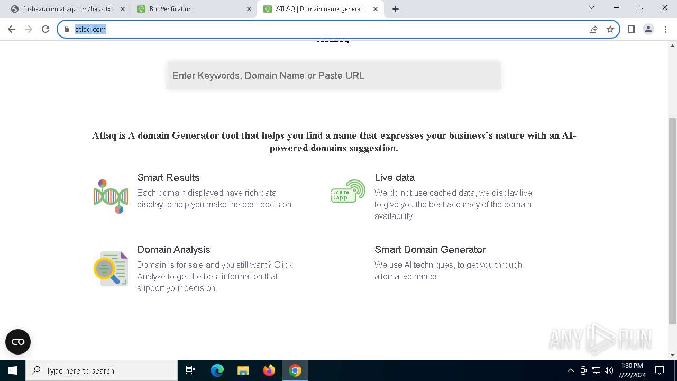
Task: Click 'We use AI techniques' description text
Action: 448,270
